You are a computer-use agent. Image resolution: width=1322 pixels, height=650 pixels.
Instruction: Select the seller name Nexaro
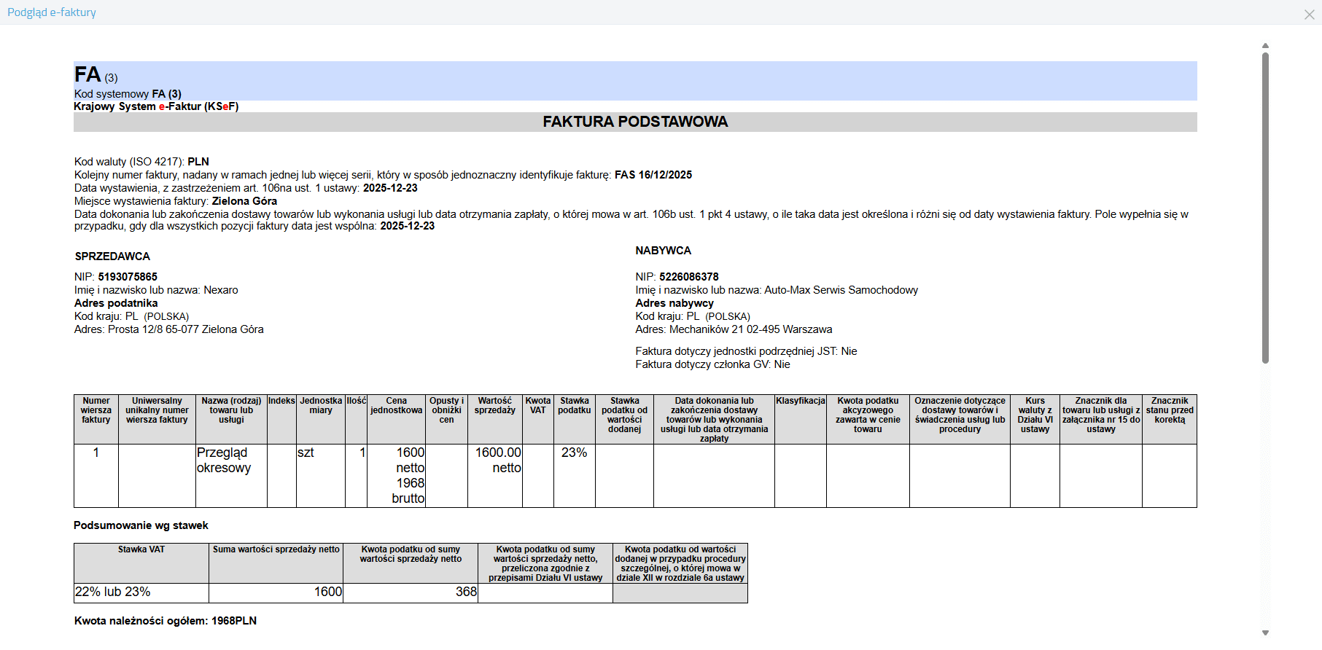click(220, 290)
